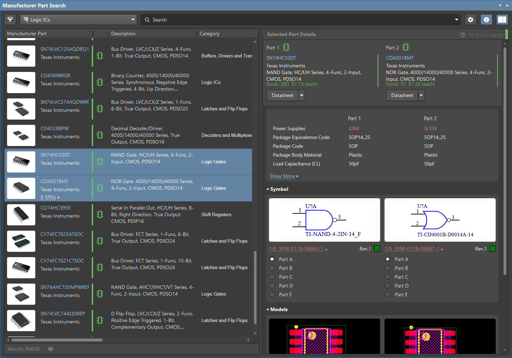Focus the Search input field

click(300, 20)
